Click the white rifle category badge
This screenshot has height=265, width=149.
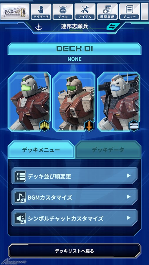(134, 126)
